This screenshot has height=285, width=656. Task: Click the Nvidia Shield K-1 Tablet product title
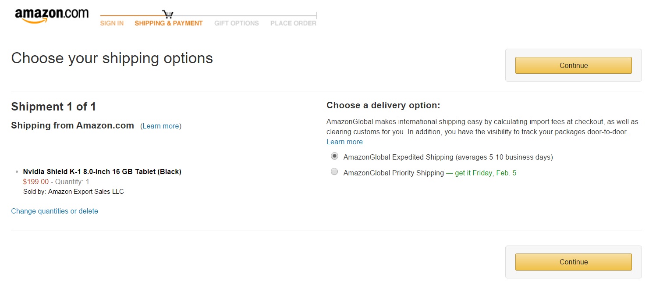tap(102, 172)
